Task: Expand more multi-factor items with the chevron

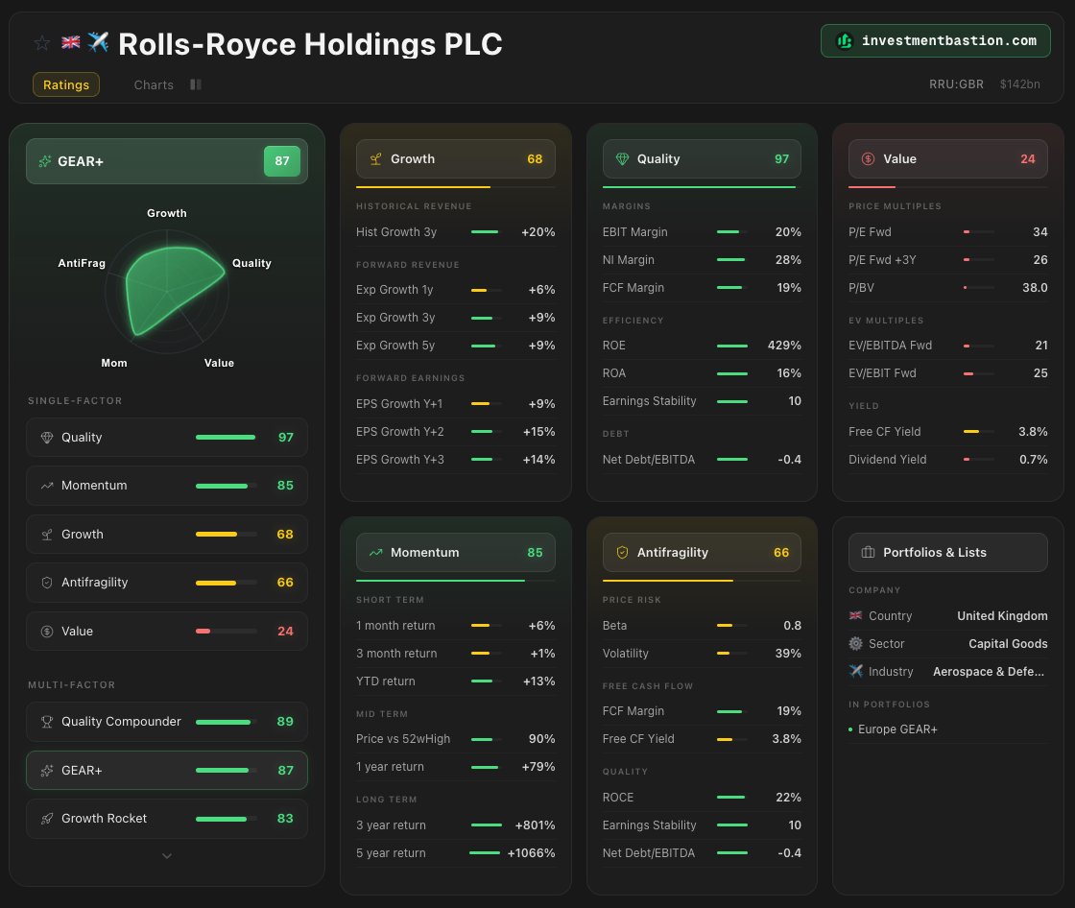Action: click(167, 856)
